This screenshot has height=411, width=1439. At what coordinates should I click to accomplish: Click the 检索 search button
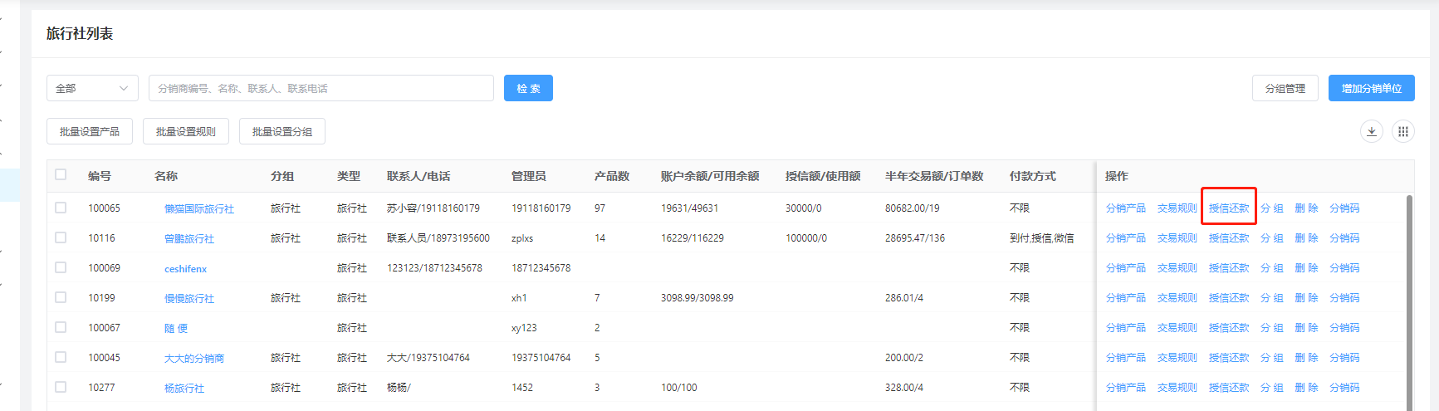click(528, 88)
